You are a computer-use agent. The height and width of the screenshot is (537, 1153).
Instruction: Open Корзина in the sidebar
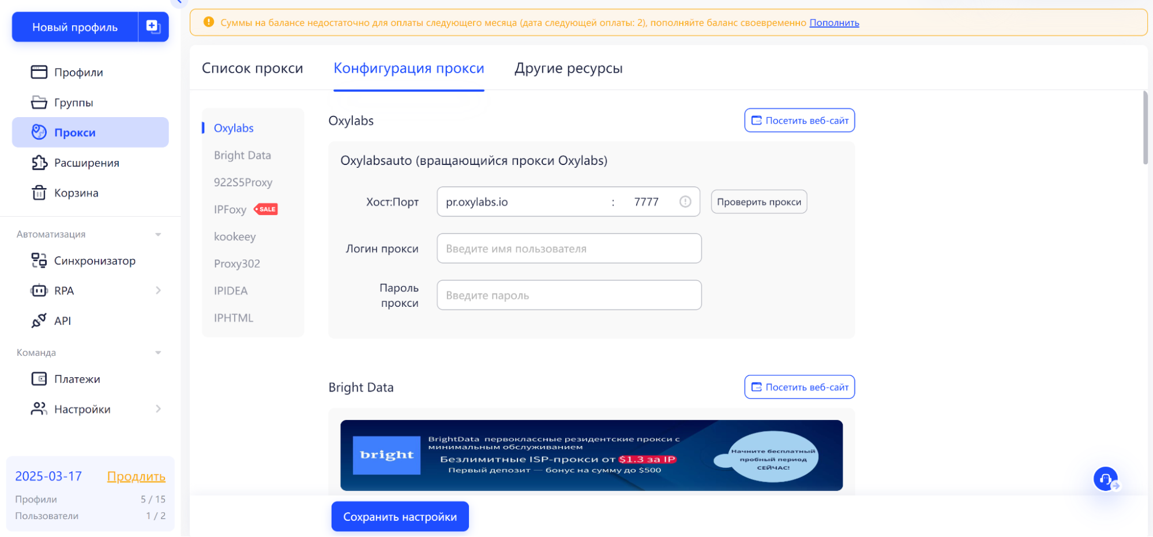pyautogui.click(x=76, y=193)
